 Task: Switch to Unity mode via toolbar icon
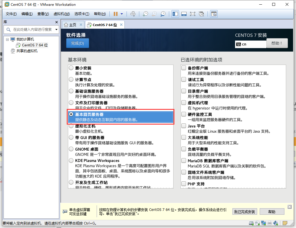click(201, 14)
